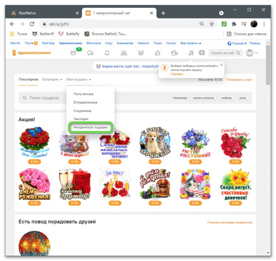Screen dimensions: 276x261
Task: Click the browser back arrow
Action: point(12,24)
